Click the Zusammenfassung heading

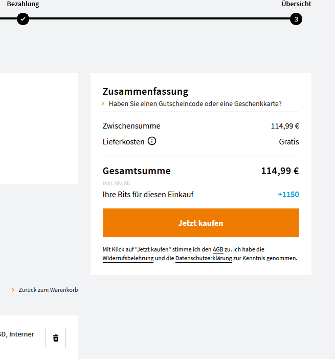(145, 91)
